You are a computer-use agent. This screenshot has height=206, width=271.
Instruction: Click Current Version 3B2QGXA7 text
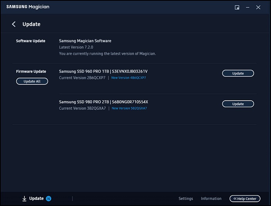(x=82, y=108)
